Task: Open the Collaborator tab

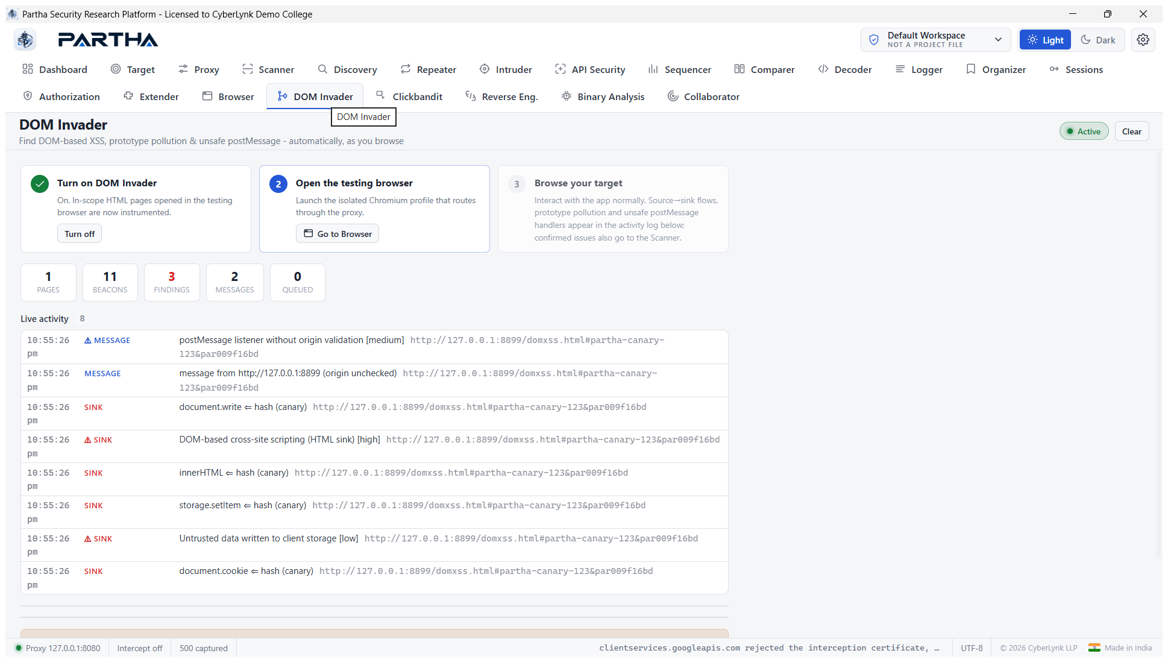Action: click(703, 96)
